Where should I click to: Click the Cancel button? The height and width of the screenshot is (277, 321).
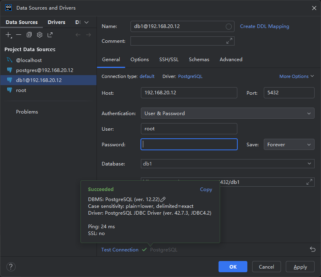click(266, 267)
